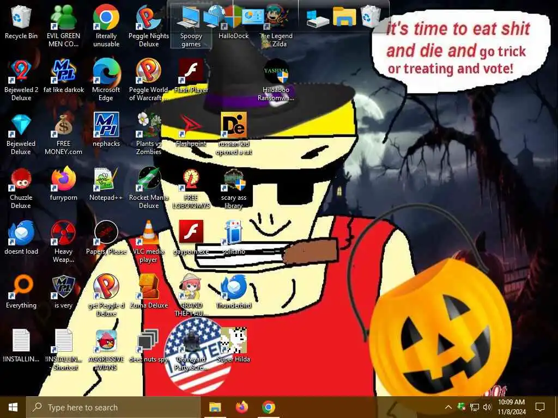This screenshot has height=418, width=558.
Task: Launch AGGRESSIVE AVIANS
Action: (106, 350)
